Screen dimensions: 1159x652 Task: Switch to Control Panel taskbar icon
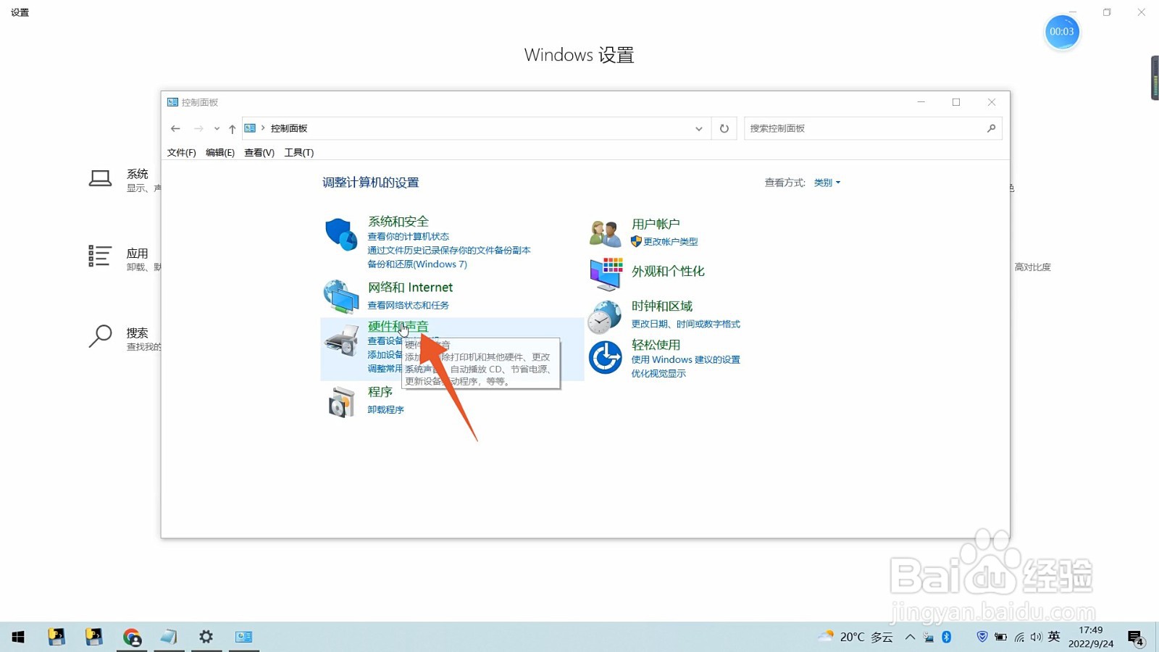tap(244, 637)
